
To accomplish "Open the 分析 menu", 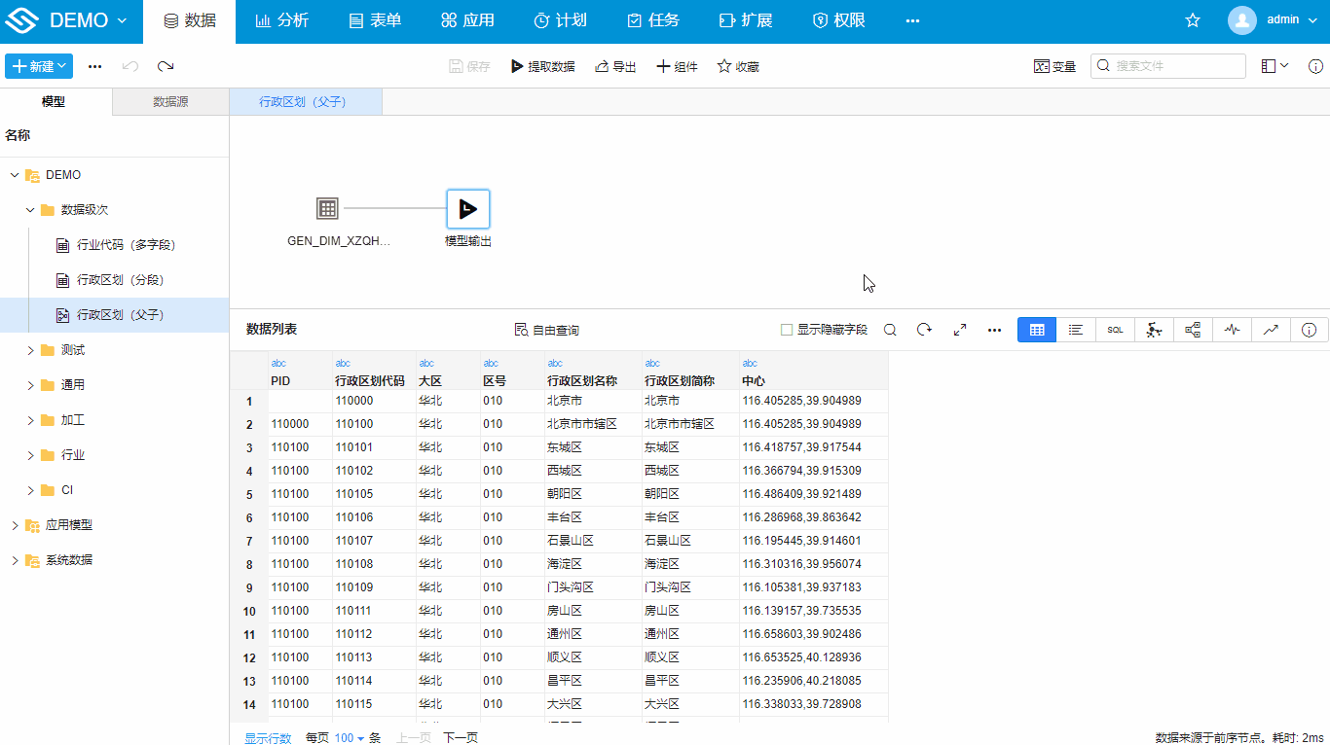I will (281, 20).
